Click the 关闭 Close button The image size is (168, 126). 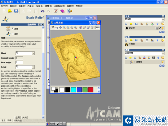coord(25,117)
